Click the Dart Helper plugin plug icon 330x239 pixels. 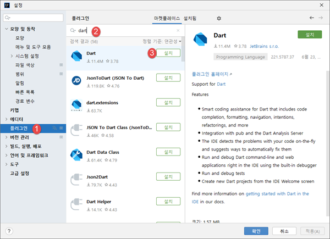[76, 204]
